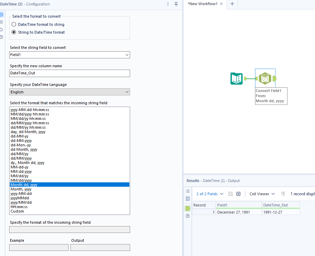Select the Text Input tool on the canvas
The height and width of the screenshot is (256, 315).
tap(236, 78)
